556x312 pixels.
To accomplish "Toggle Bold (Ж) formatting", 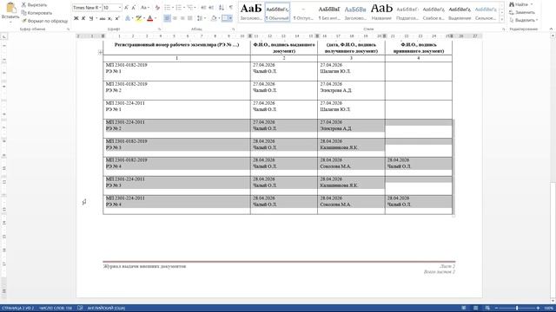I will (76, 18).
